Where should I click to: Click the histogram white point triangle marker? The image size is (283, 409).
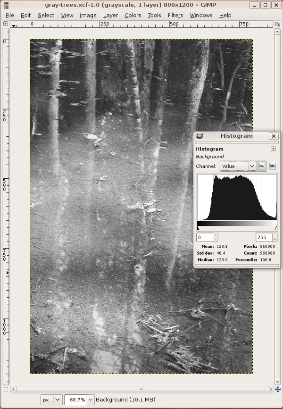coord(275,228)
